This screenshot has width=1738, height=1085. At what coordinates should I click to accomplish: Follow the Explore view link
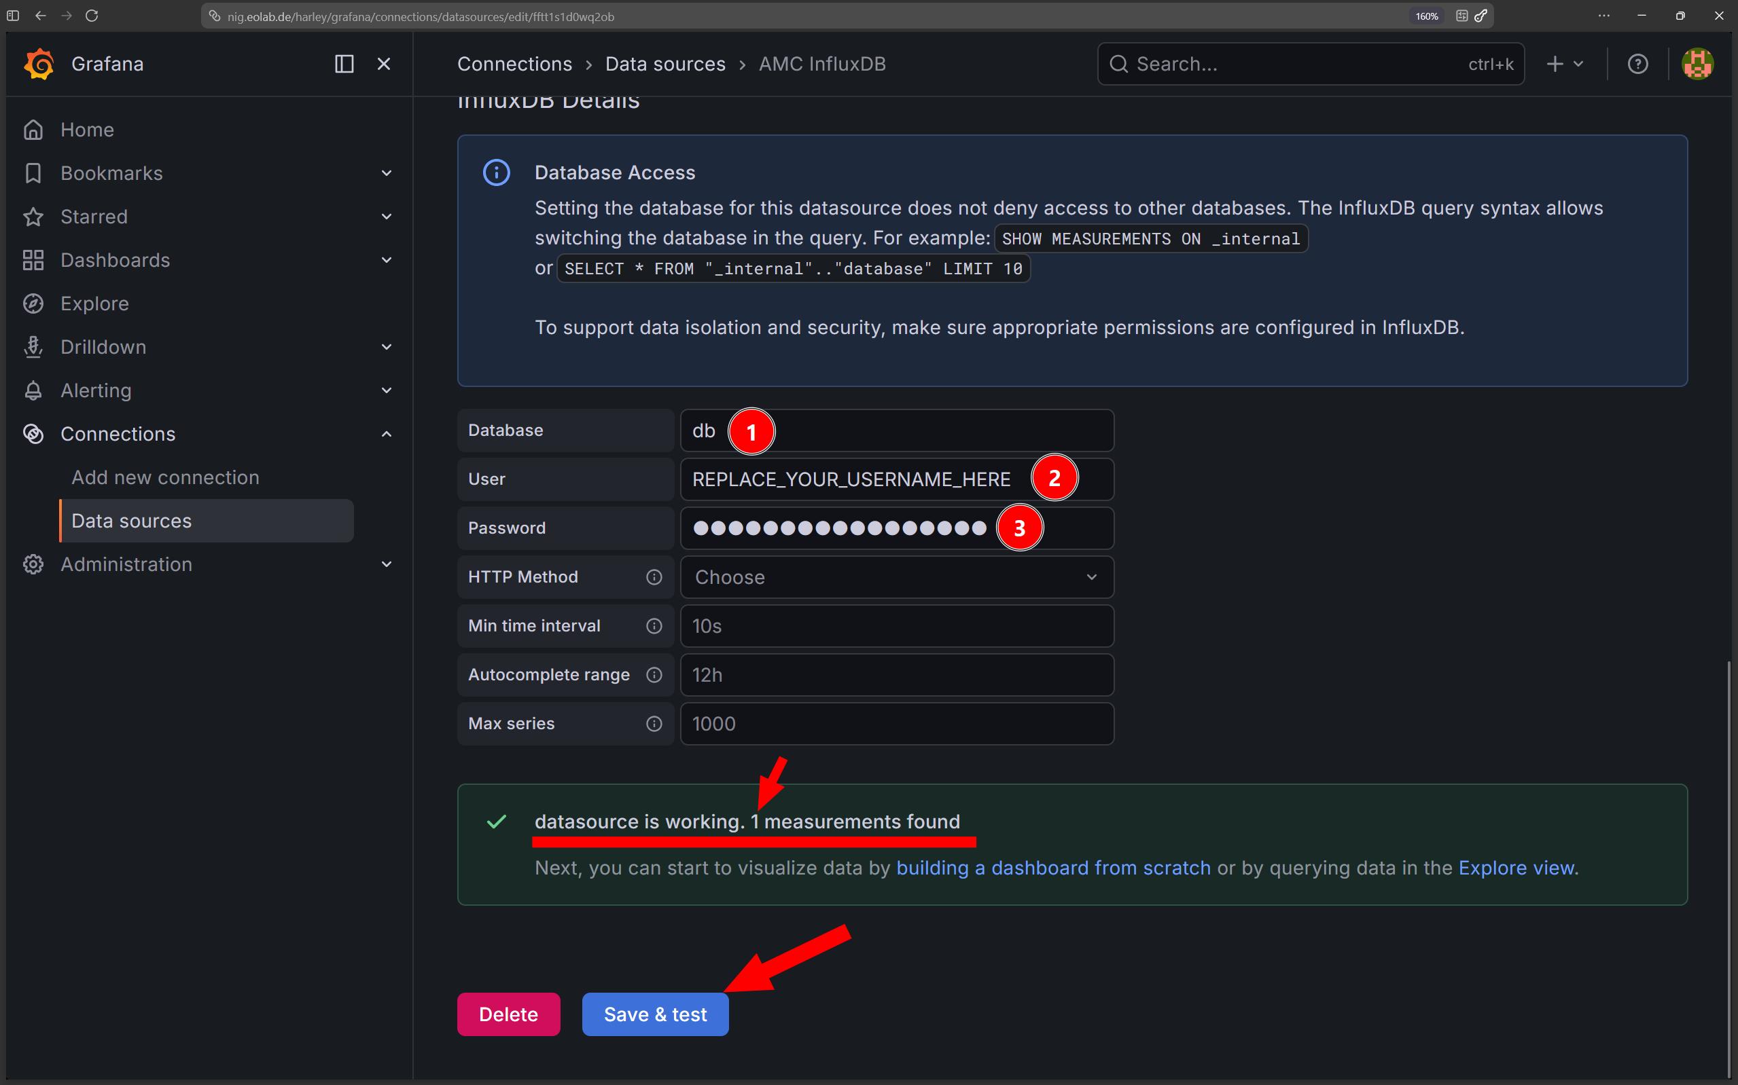point(1517,868)
